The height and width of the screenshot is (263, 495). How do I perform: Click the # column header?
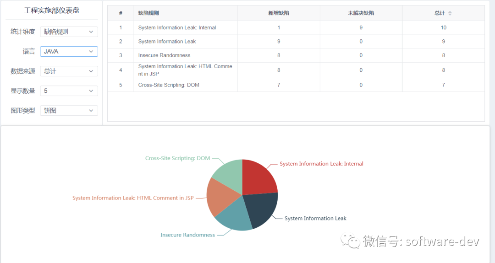tap(121, 13)
